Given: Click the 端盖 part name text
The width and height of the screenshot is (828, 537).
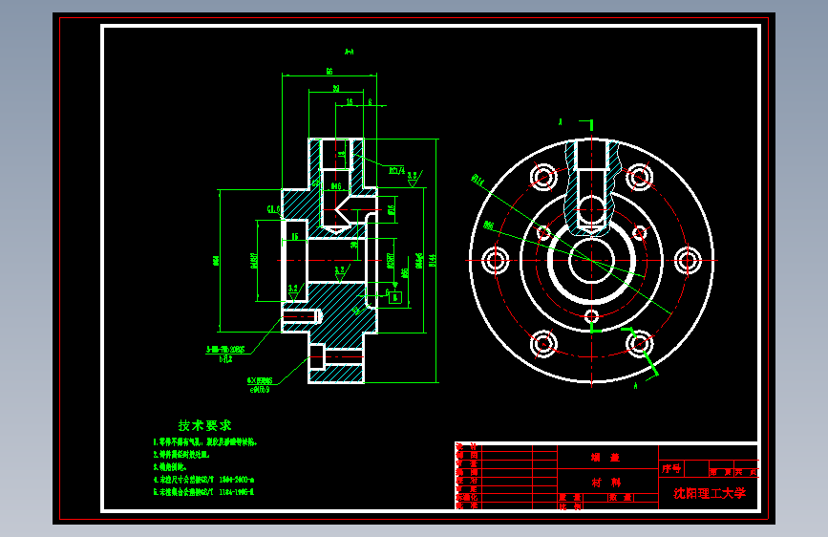Looking at the screenshot, I should pyautogui.click(x=605, y=457).
